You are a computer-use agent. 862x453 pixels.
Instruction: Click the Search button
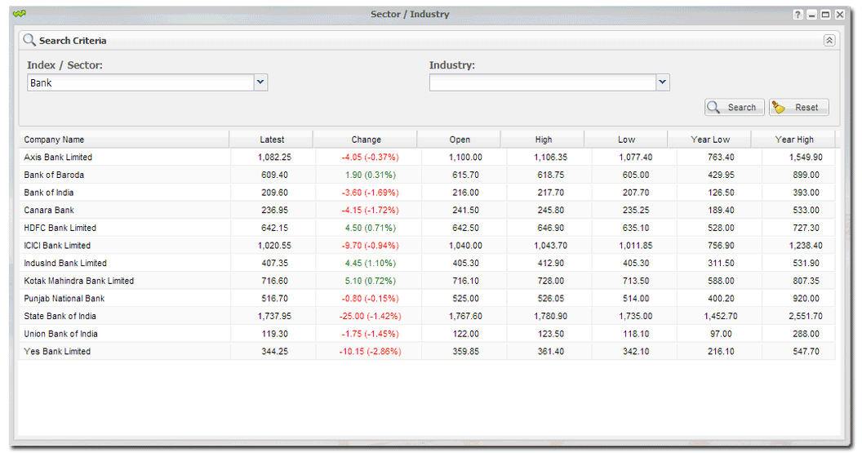click(x=734, y=107)
